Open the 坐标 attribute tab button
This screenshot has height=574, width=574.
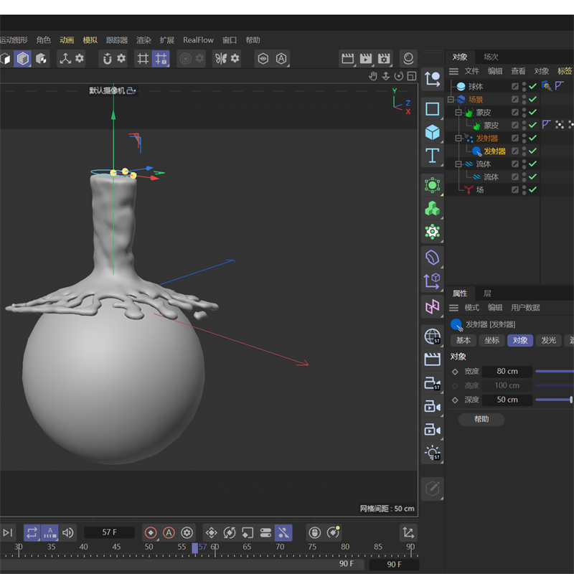tap(491, 340)
